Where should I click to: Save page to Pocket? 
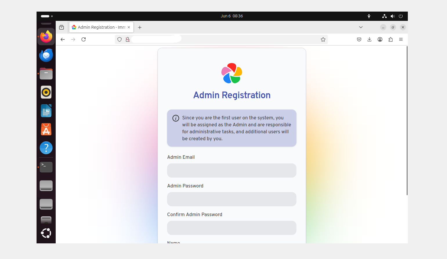pyautogui.click(x=359, y=39)
